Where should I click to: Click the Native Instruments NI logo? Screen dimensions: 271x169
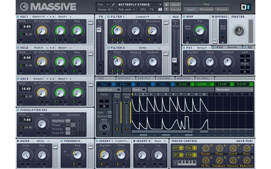pyautogui.click(x=246, y=7)
